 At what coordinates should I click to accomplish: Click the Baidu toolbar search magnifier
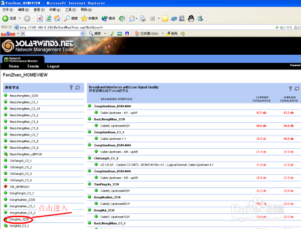[91, 34]
